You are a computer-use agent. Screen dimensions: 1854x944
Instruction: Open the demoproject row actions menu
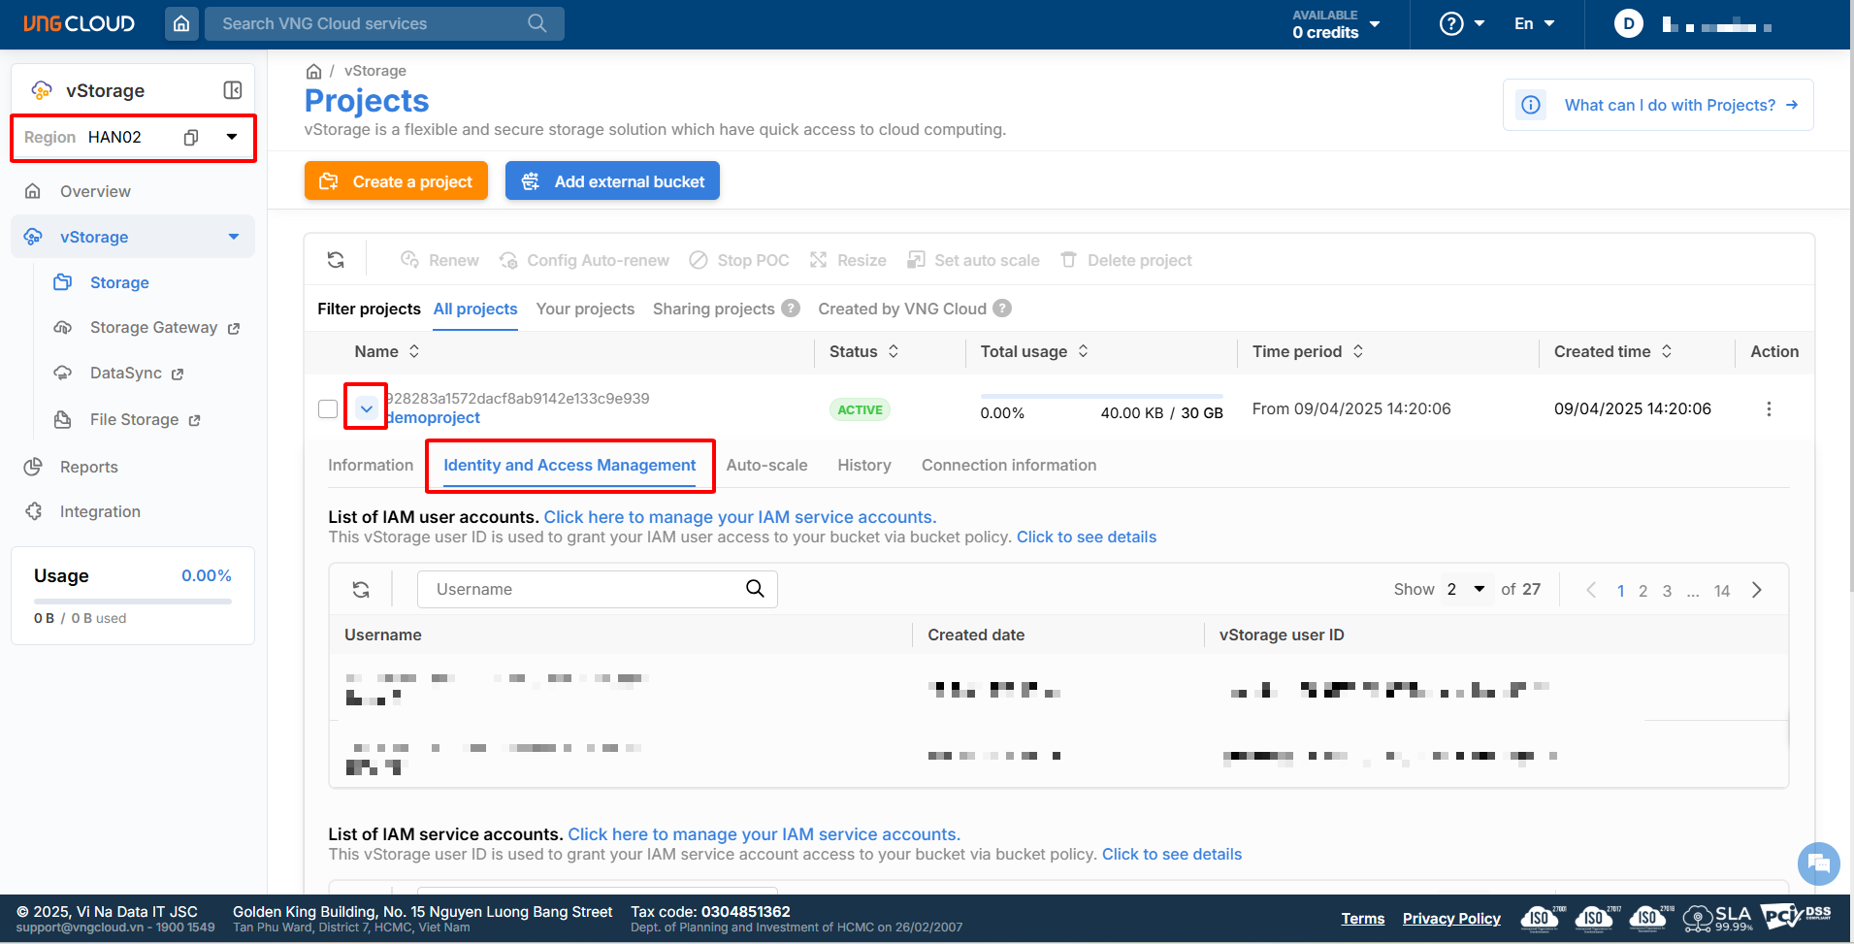pos(1769,409)
